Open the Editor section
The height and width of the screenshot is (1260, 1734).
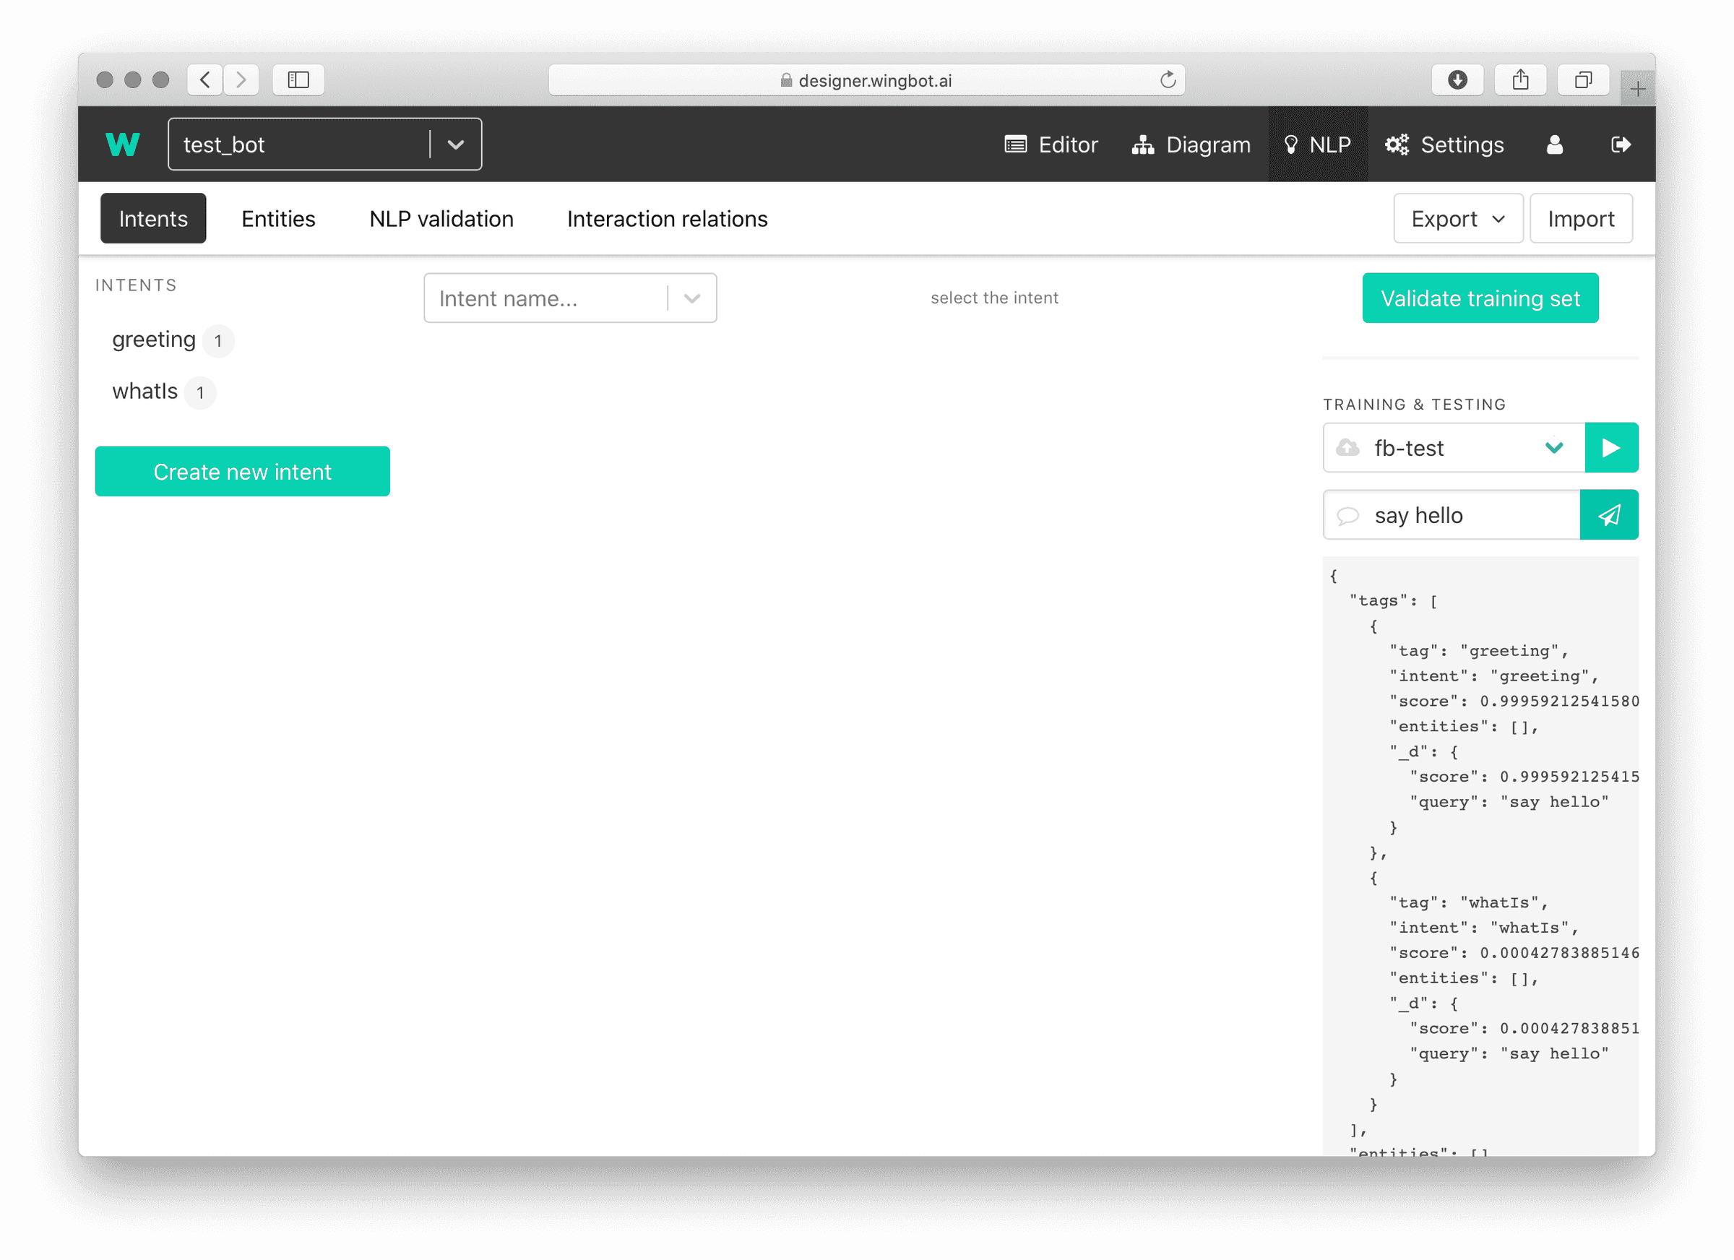coord(1051,144)
